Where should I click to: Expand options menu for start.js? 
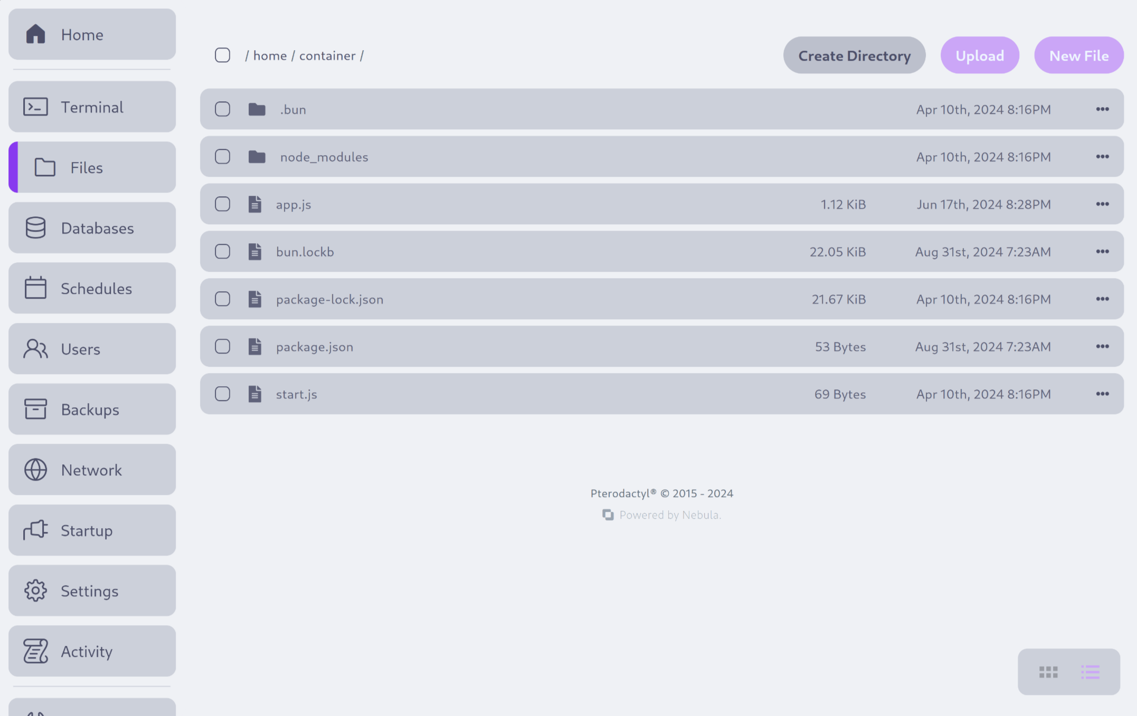point(1102,394)
